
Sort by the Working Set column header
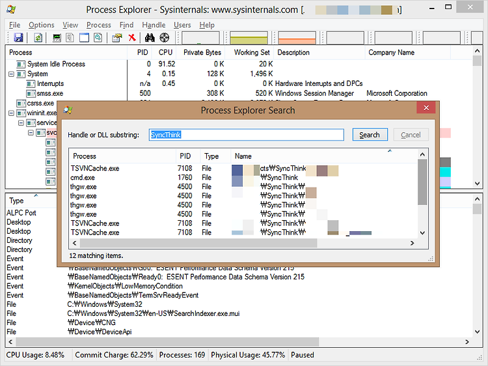pyautogui.click(x=249, y=52)
